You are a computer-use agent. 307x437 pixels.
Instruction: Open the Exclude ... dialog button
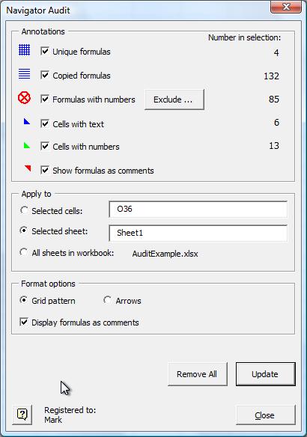[x=174, y=100]
